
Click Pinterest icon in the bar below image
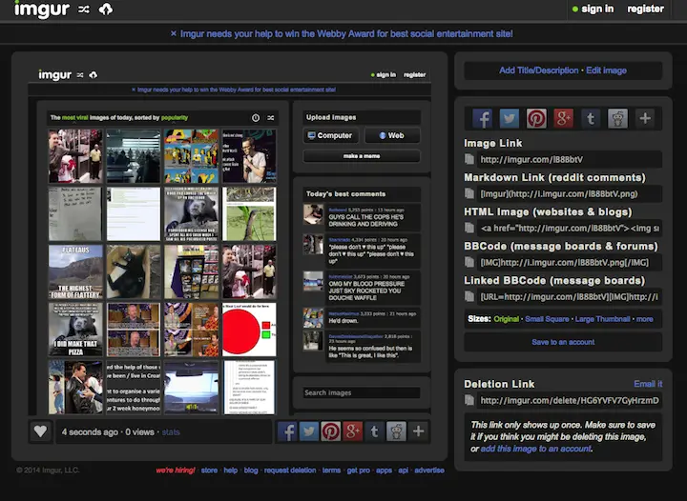tap(331, 431)
